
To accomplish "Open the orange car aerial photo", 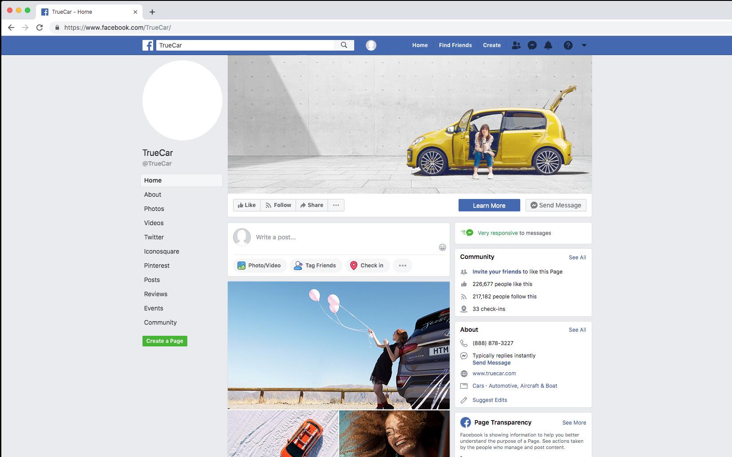I will pyautogui.click(x=283, y=434).
